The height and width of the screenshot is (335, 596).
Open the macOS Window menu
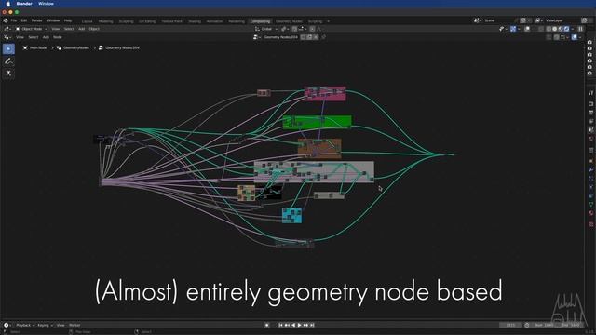[46, 4]
